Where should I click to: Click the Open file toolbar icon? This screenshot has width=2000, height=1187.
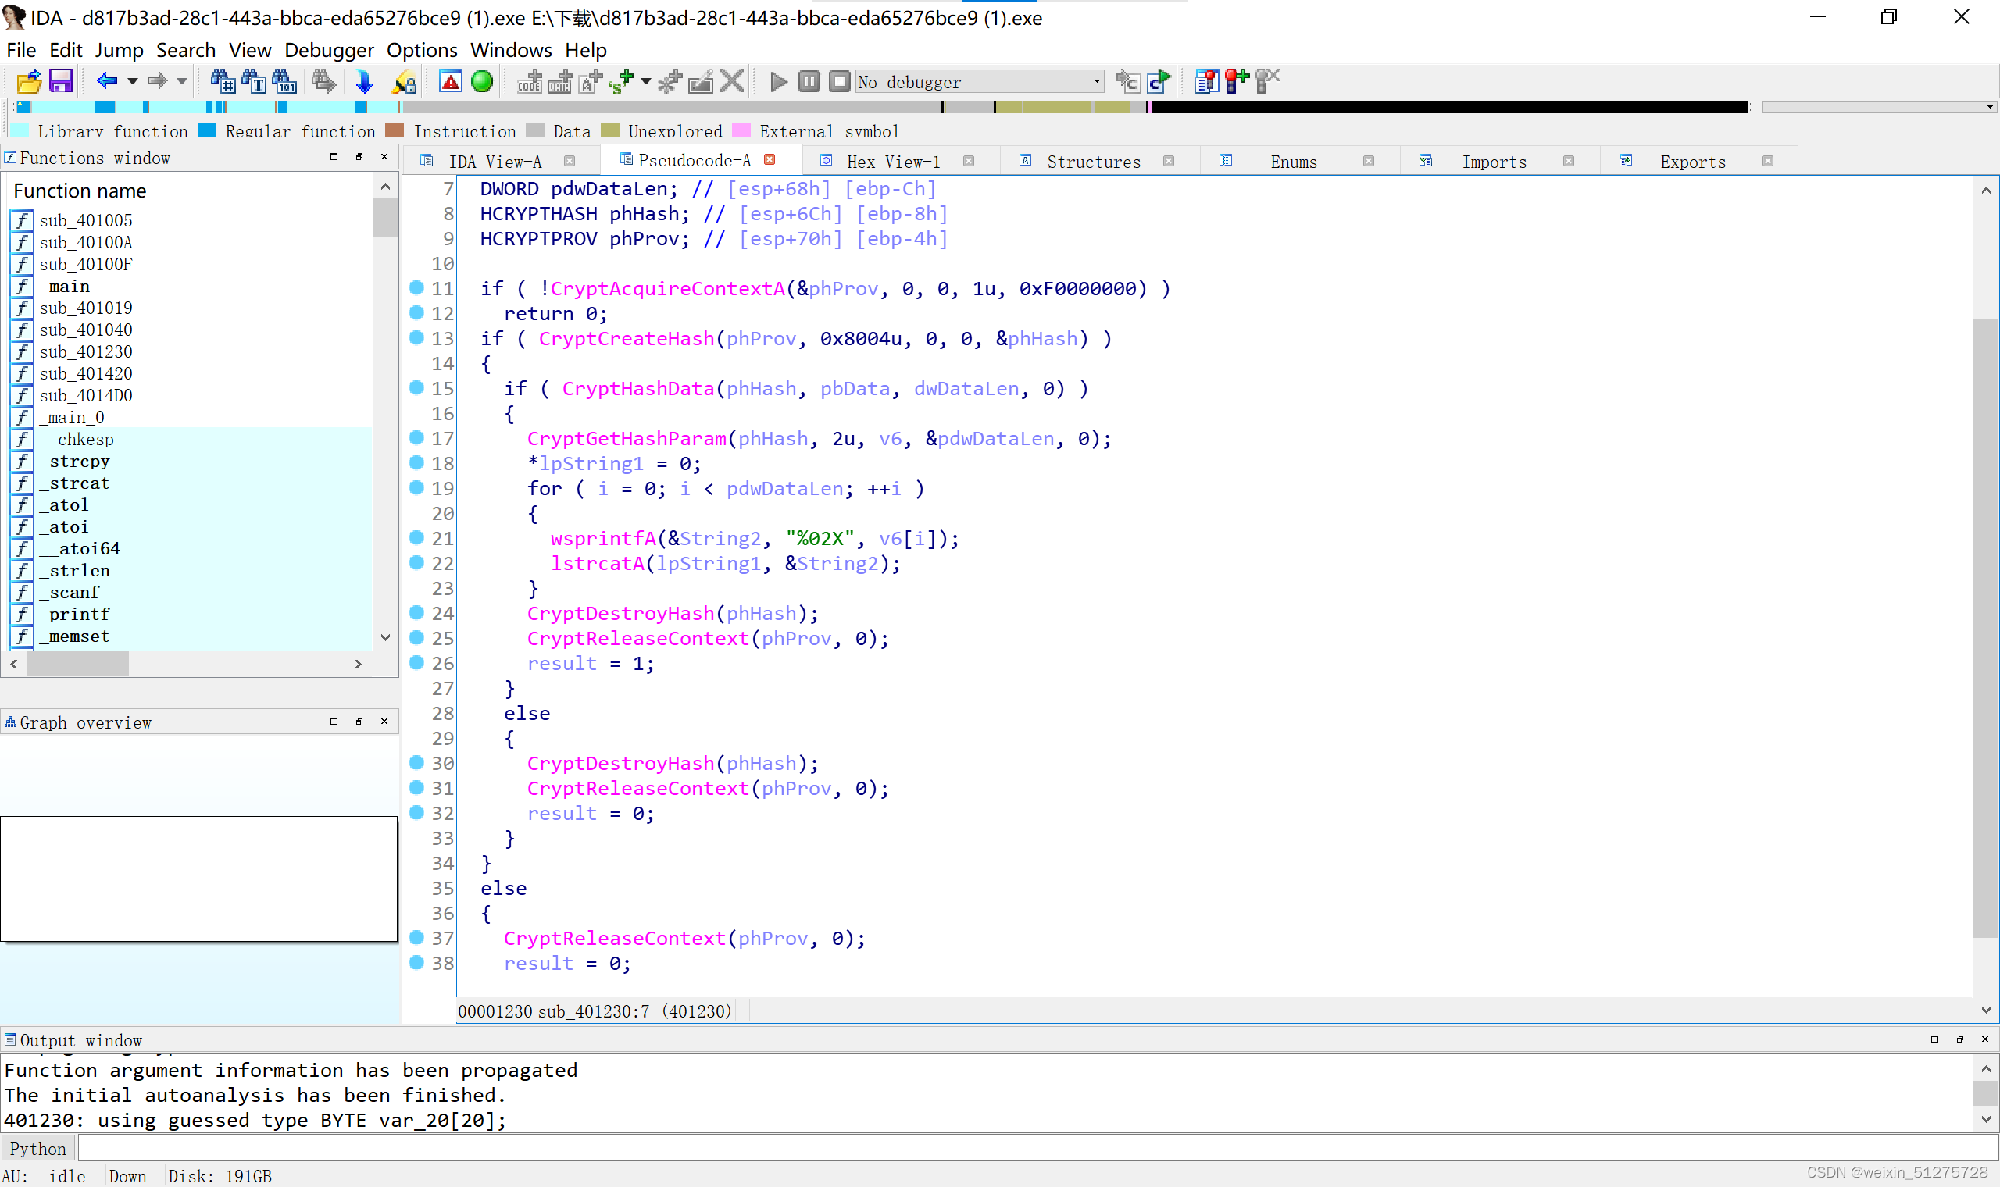(29, 81)
